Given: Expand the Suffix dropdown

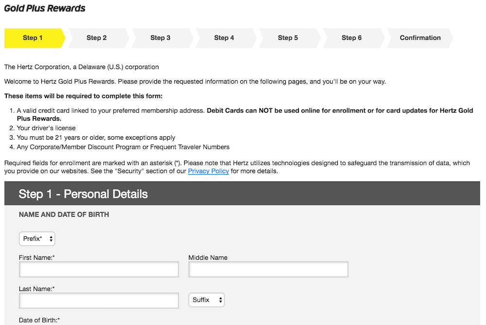Looking at the screenshot, I should (x=207, y=300).
